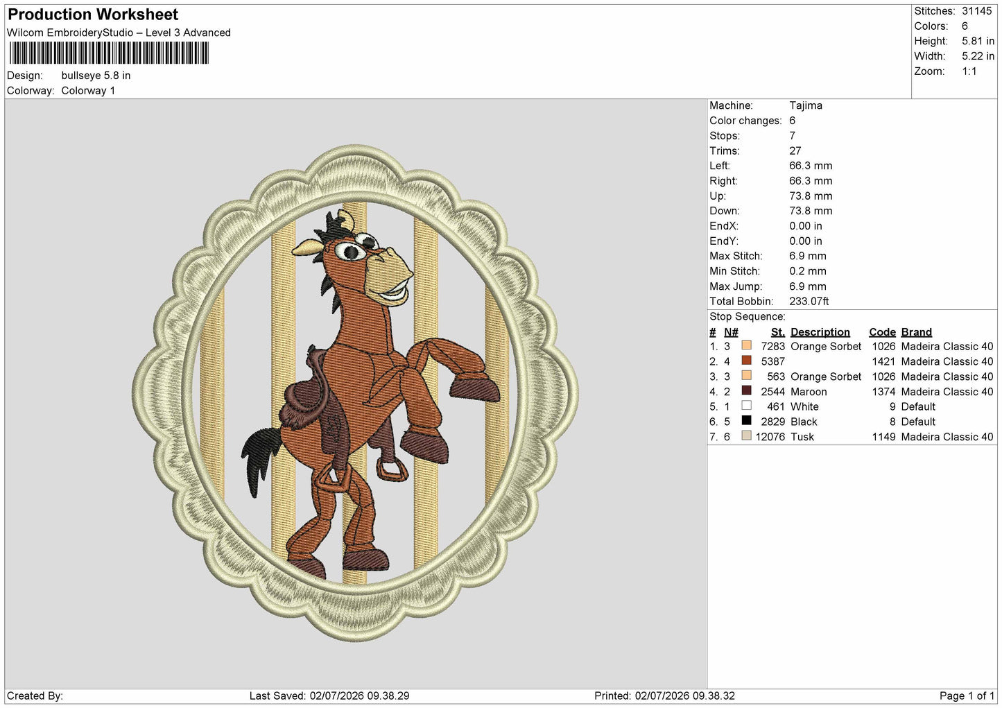Screen dimensions: 1002x708
Task: Click the Code column header
Action: (x=882, y=332)
